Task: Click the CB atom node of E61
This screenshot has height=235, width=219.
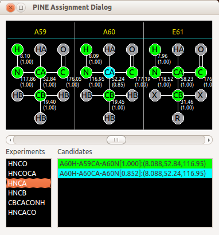Action: pyautogui.click(x=178, y=95)
